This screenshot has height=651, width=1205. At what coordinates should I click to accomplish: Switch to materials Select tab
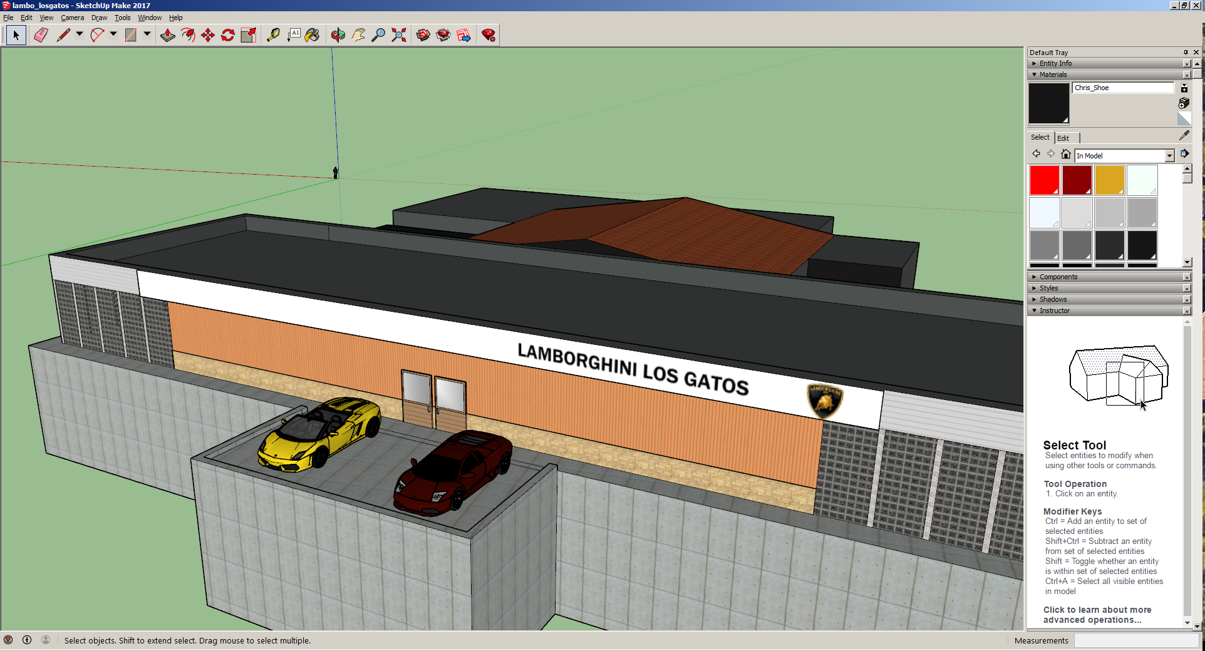(1040, 138)
